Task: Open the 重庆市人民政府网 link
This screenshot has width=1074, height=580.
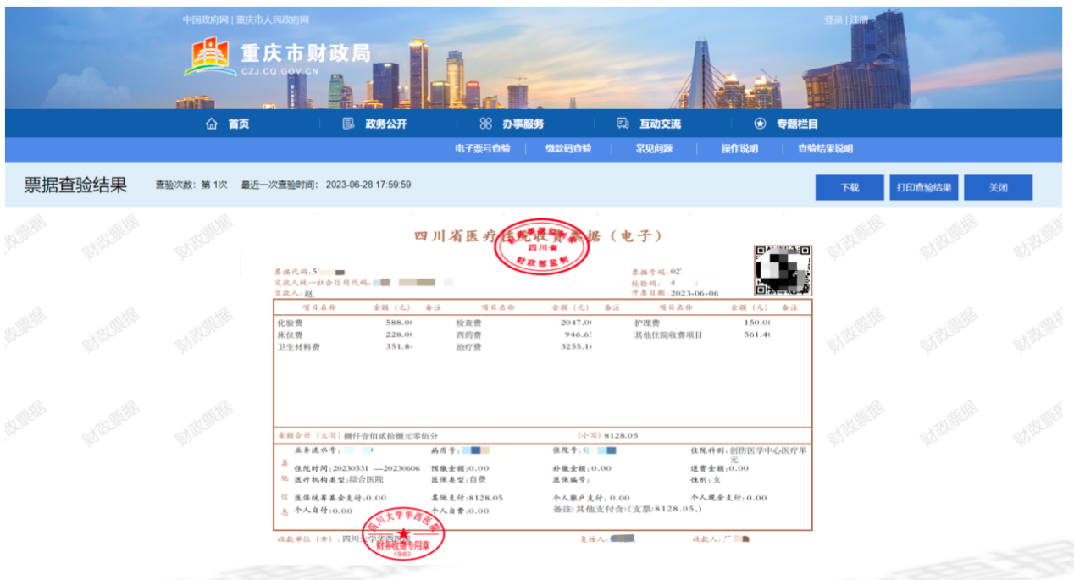Action: [x=273, y=19]
